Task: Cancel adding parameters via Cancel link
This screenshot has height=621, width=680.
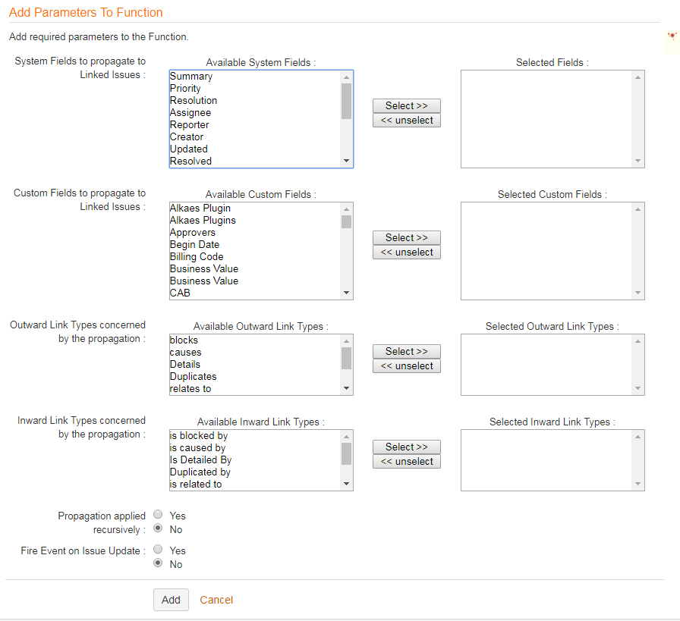Action: coord(216,600)
